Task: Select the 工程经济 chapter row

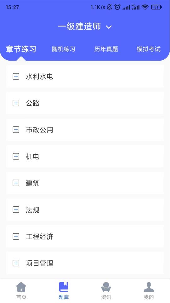Action: (x=85, y=236)
